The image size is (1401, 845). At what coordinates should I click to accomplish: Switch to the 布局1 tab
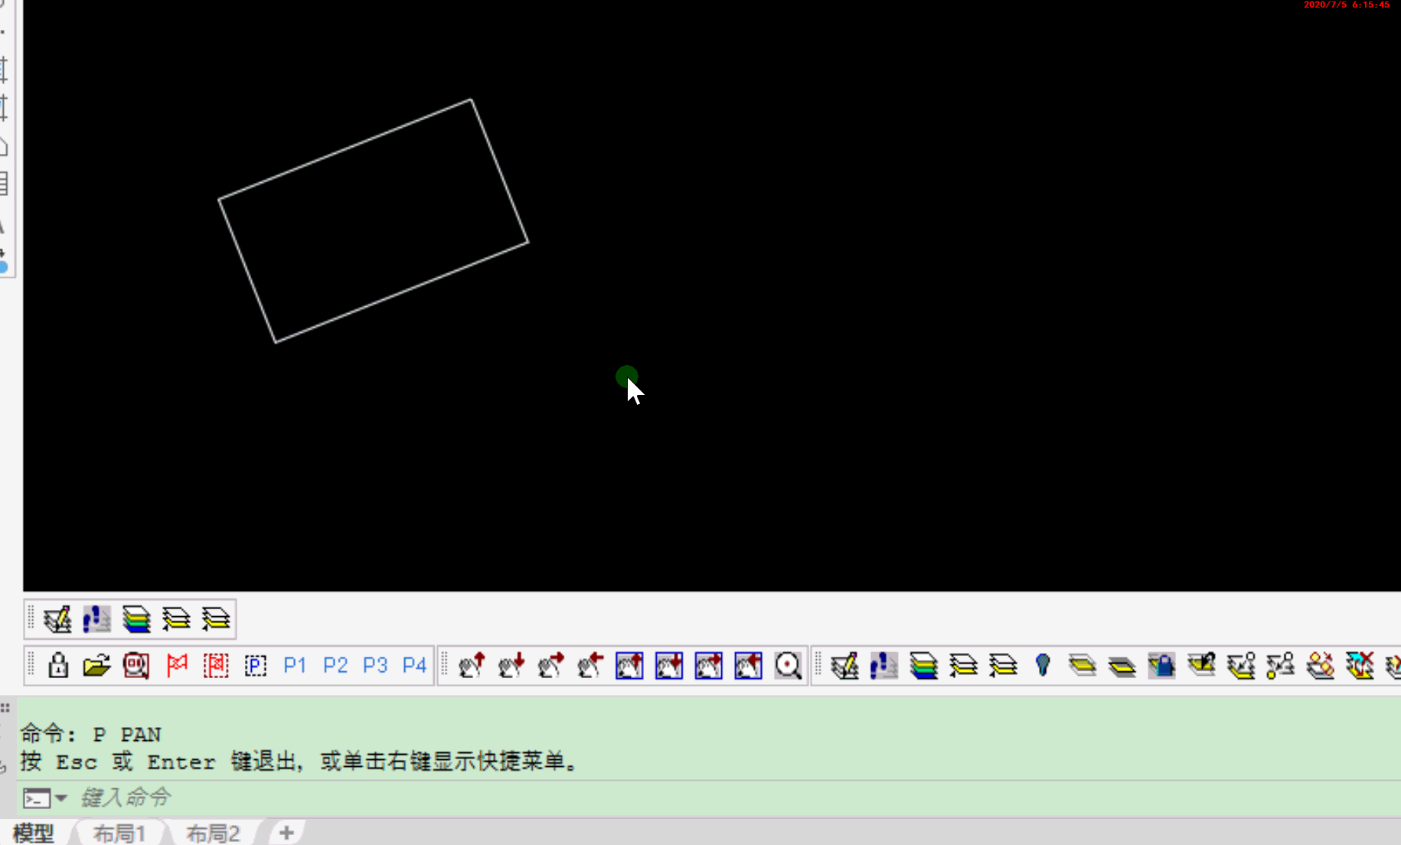point(119,833)
